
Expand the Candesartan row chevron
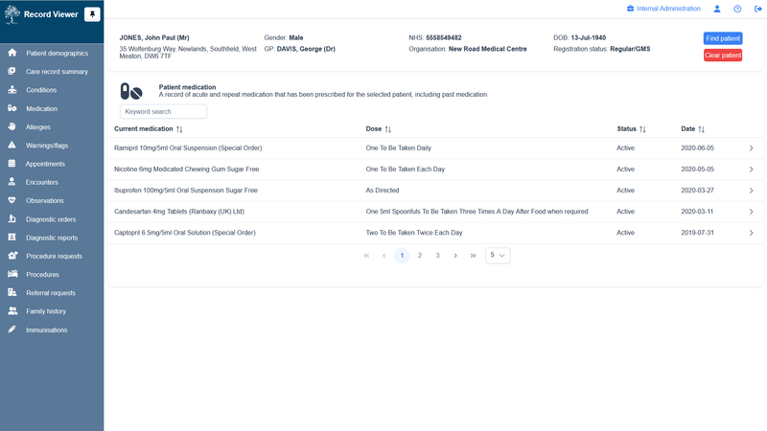(x=752, y=212)
